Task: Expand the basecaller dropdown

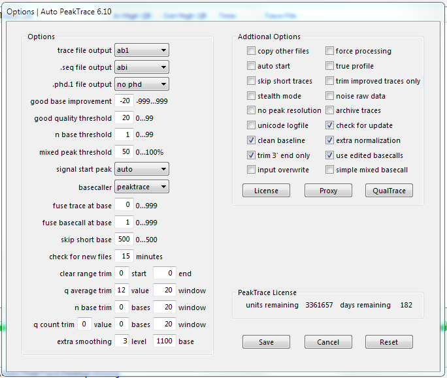Action: pos(142,187)
